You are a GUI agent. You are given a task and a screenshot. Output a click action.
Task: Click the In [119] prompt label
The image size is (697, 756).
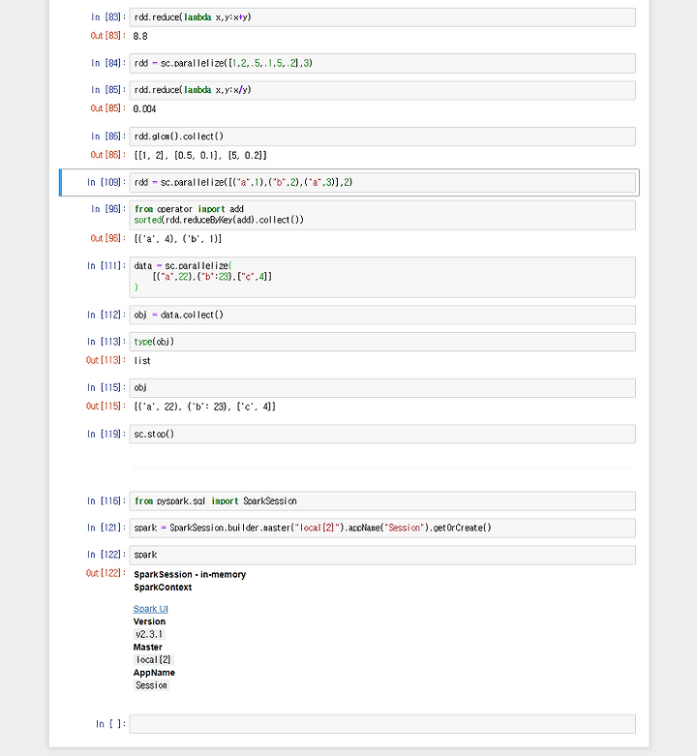coord(106,434)
